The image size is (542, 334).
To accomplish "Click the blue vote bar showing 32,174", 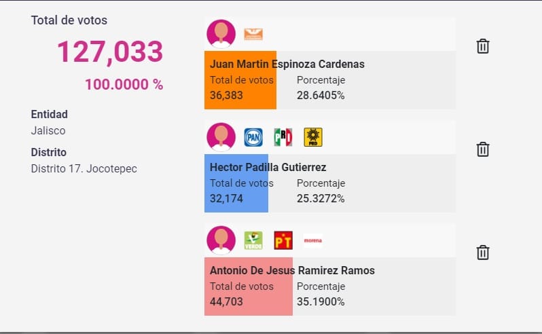I will point(236,183).
